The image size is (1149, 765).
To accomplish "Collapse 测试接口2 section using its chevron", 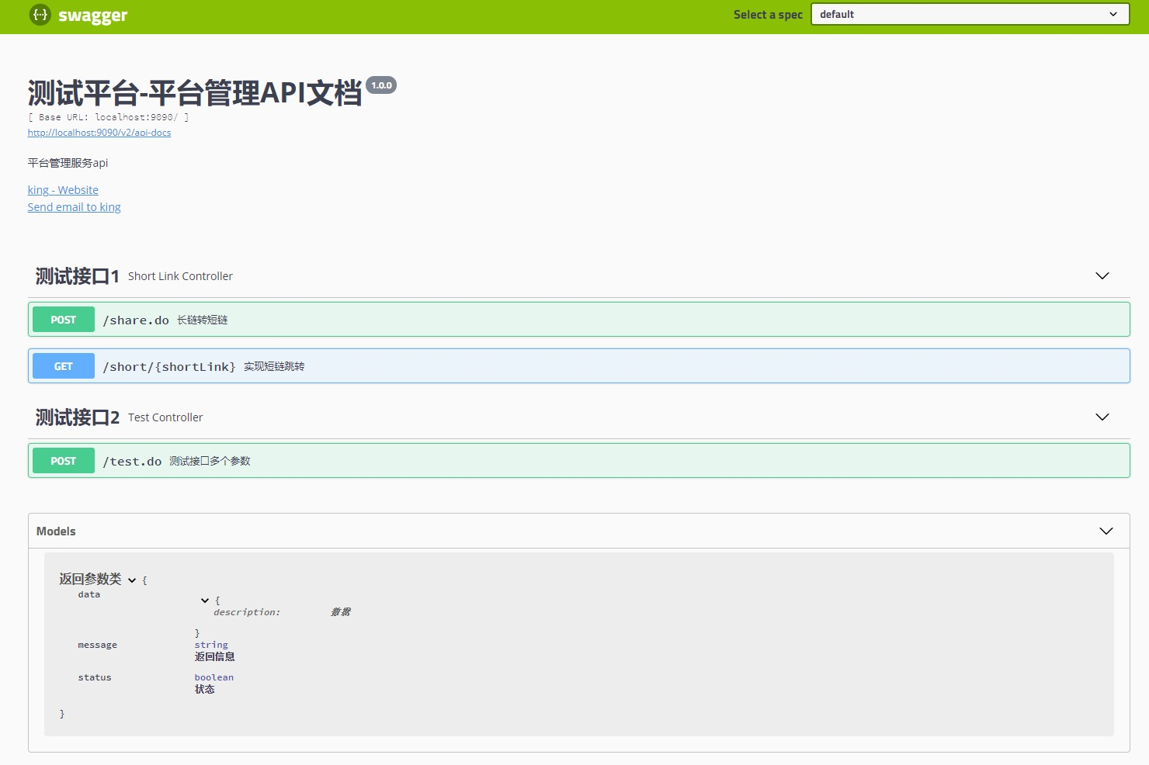I will click(x=1102, y=417).
